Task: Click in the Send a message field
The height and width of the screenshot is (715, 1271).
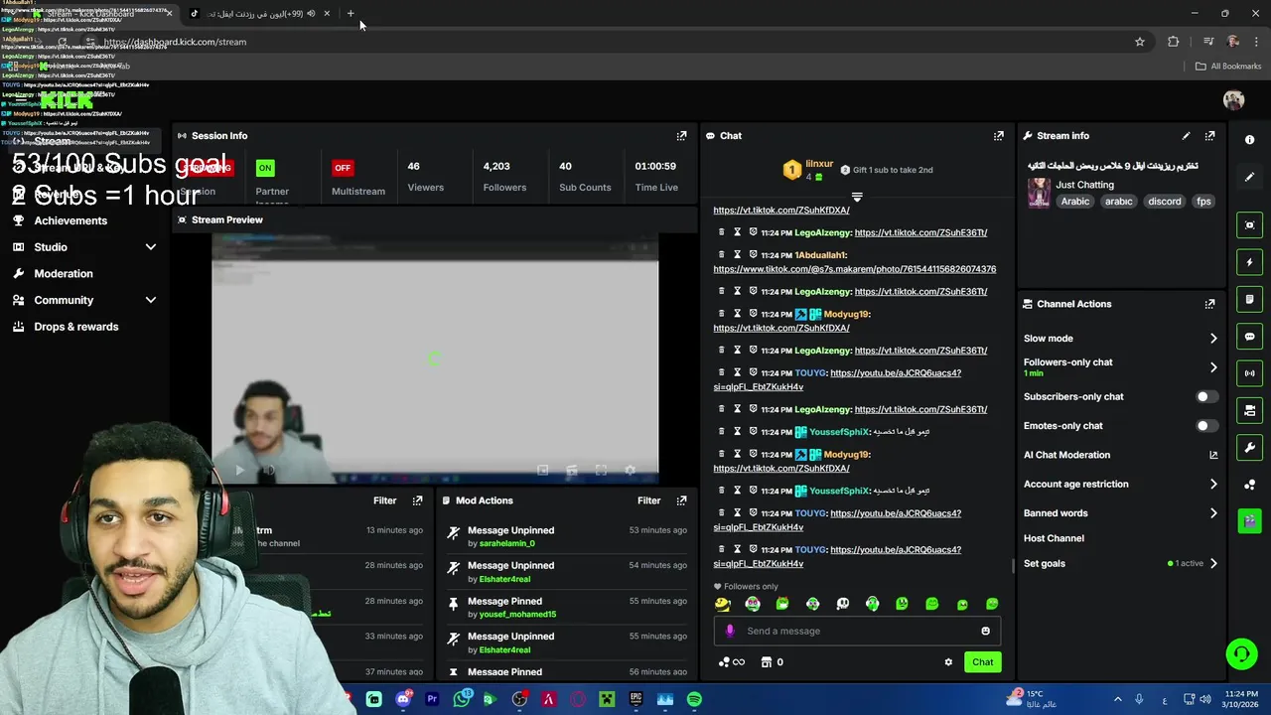Action: (x=857, y=631)
